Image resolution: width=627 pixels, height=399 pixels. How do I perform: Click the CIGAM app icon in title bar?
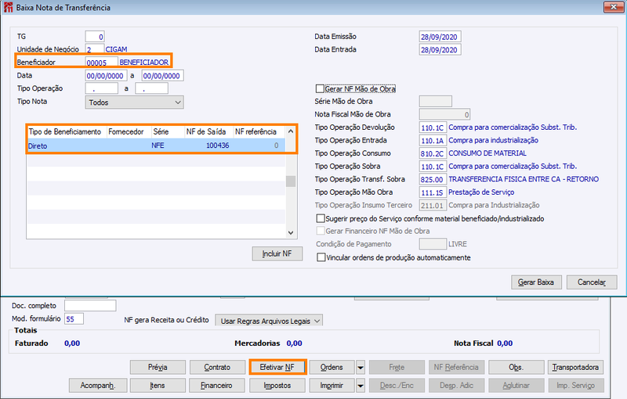tap(8, 7)
